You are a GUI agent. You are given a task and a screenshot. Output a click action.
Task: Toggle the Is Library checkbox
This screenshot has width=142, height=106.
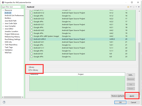(x=30, y=70)
